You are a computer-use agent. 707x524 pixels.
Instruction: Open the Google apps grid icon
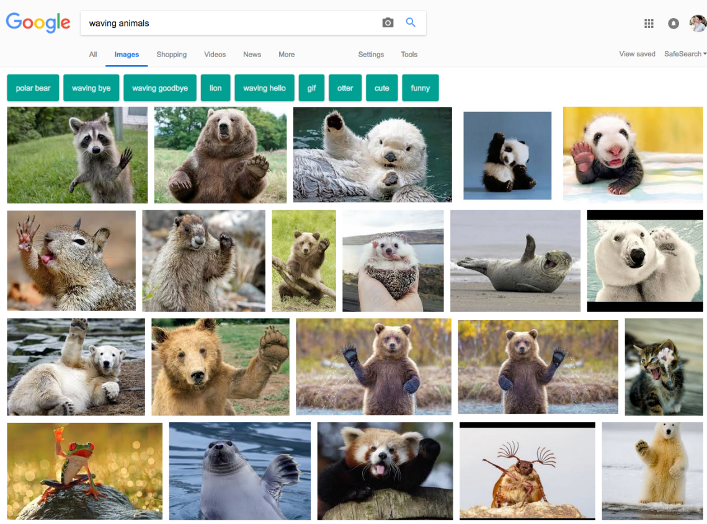coord(649,23)
